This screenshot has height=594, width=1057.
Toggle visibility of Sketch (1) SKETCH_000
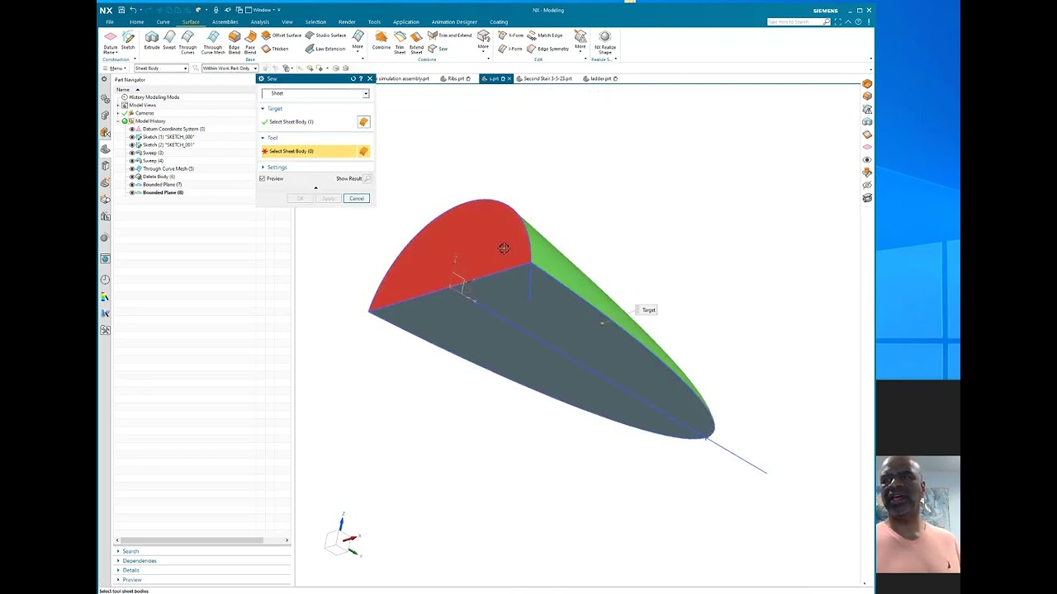click(132, 137)
